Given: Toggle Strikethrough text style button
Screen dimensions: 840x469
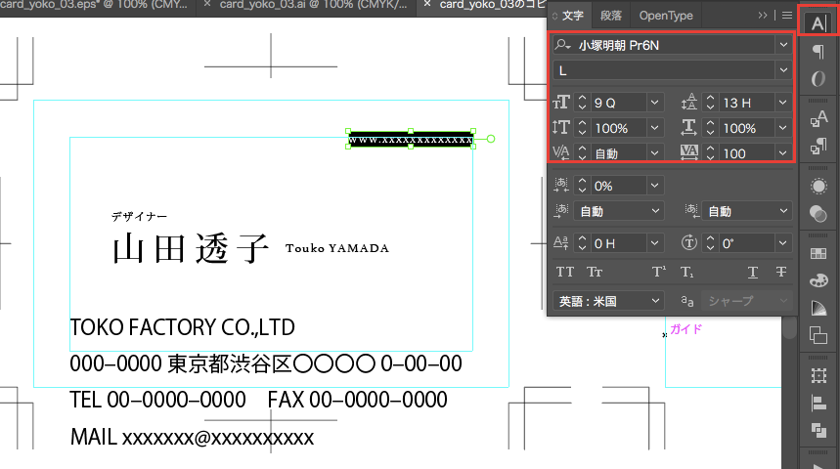Looking at the screenshot, I should [780, 273].
